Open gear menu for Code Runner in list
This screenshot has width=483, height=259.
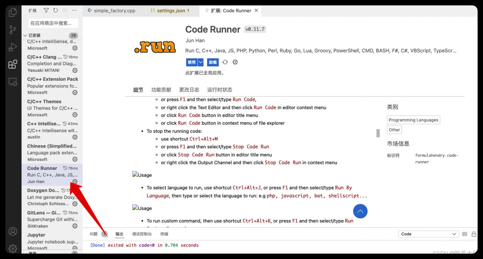pos(75,182)
